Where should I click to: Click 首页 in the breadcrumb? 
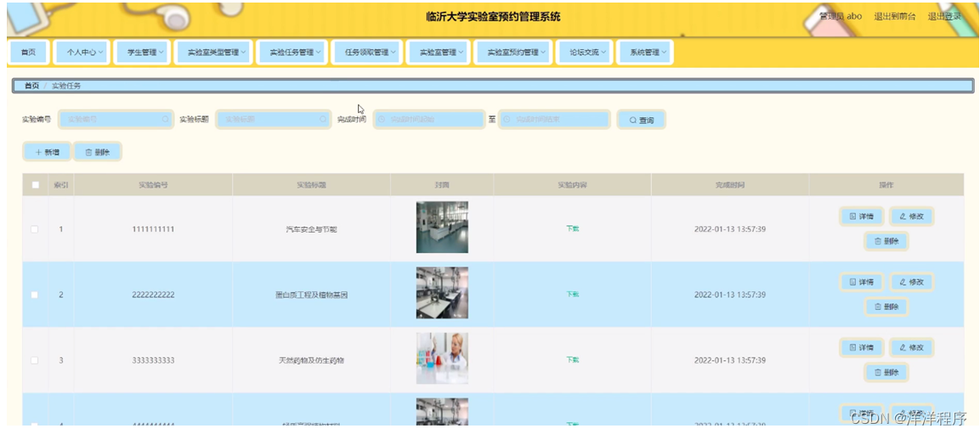pos(31,86)
